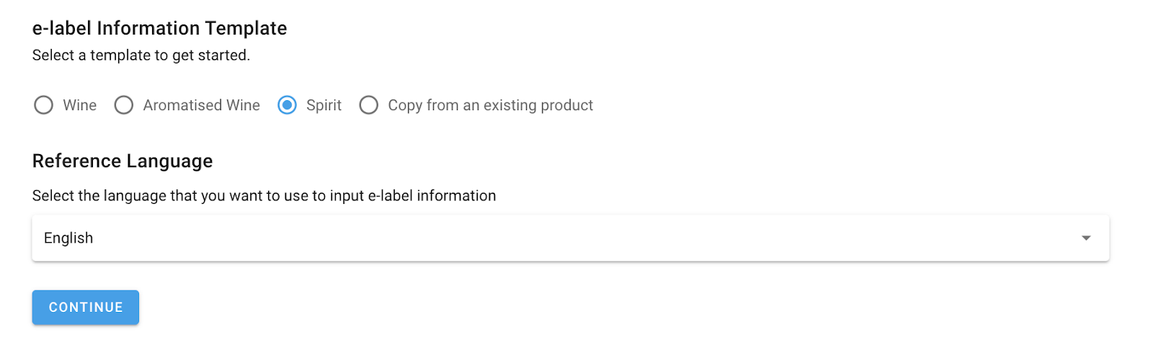
Task: Click the blue dot inside the Spirit radio
Action: pyautogui.click(x=287, y=105)
